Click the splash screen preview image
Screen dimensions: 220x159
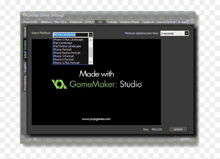96,82
